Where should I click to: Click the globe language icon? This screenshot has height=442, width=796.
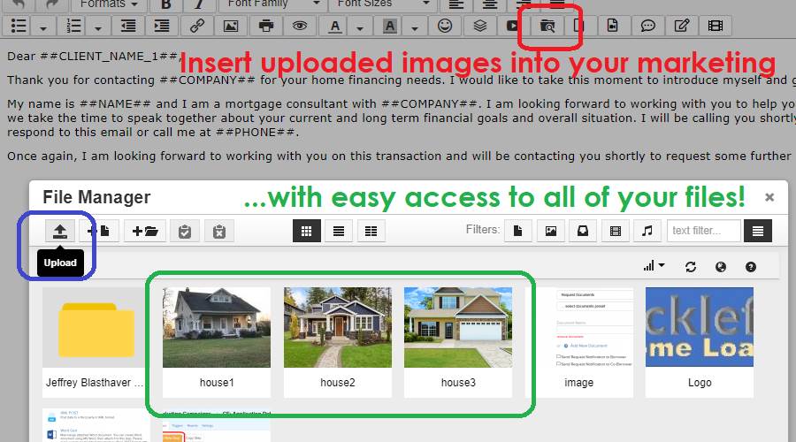pos(720,267)
